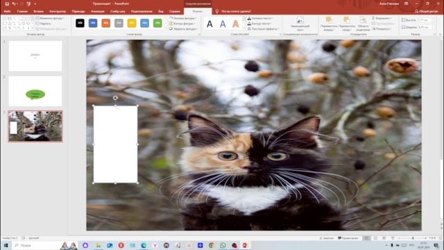
Task: Choose the black WordArt A style
Action: 210,24
